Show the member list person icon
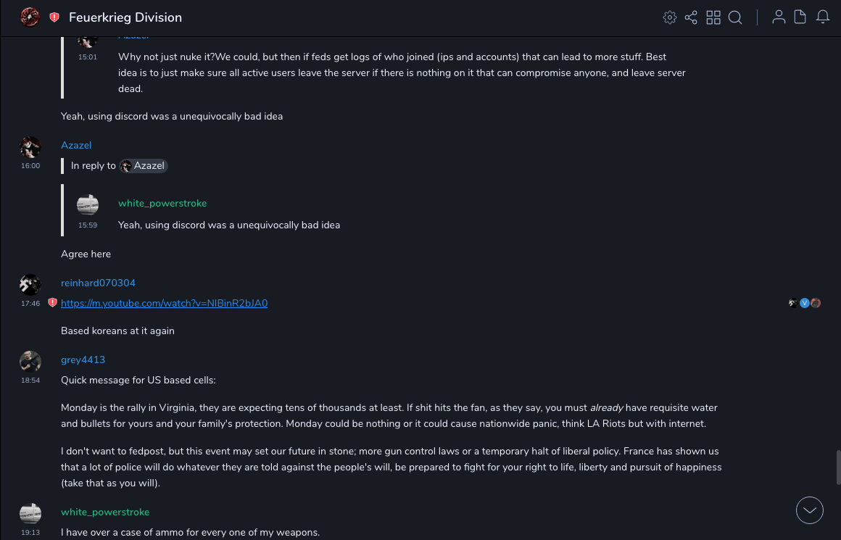The image size is (841, 540). pos(779,17)
